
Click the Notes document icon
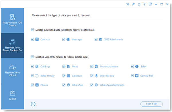68,66
